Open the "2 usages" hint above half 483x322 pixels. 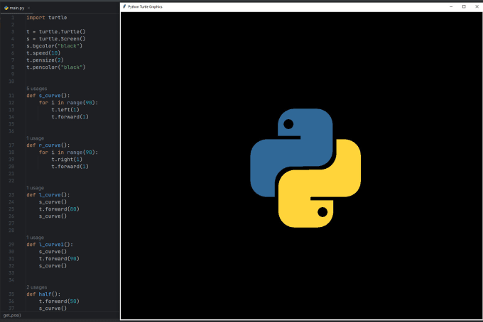click(x=37, y=287)
